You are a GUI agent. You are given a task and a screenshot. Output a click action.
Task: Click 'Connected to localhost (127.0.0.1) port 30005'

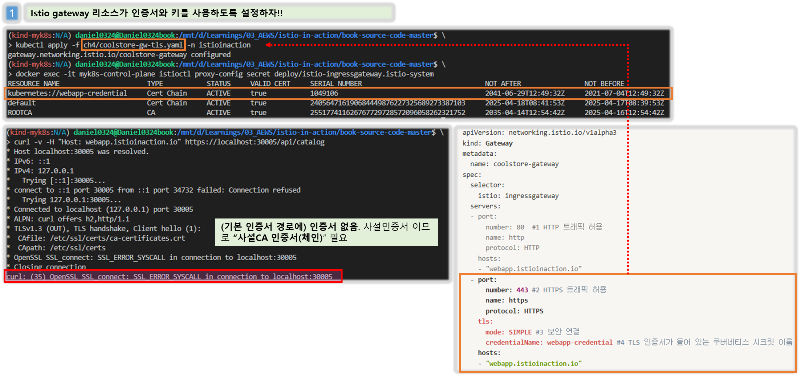coord(100,209)
